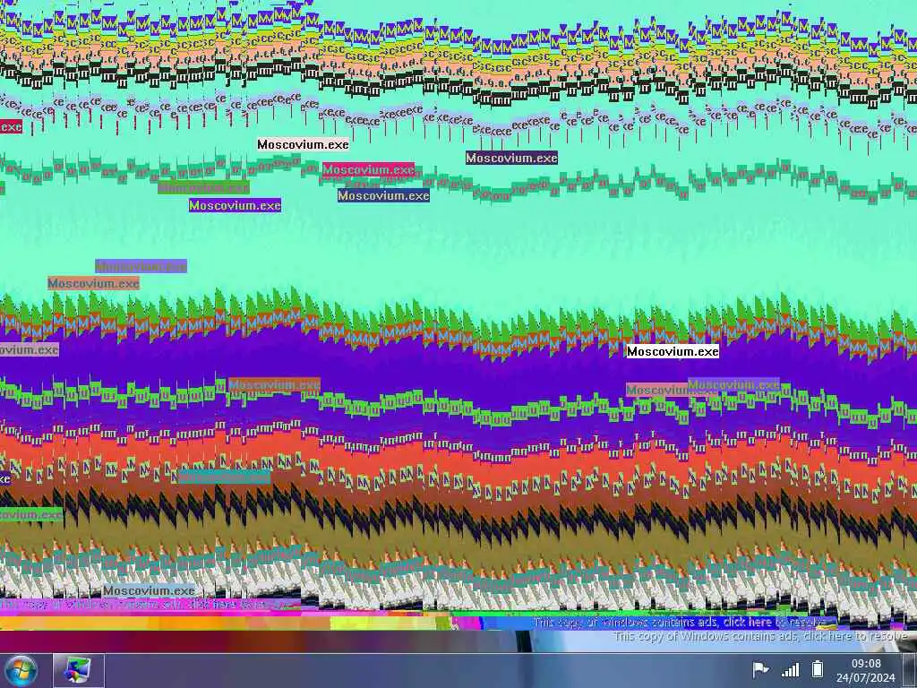Open the network signal bars icon
The image size is (917, 688).
[790, 670]
